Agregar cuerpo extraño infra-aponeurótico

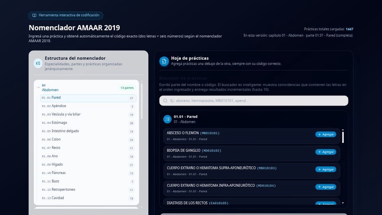326,187
